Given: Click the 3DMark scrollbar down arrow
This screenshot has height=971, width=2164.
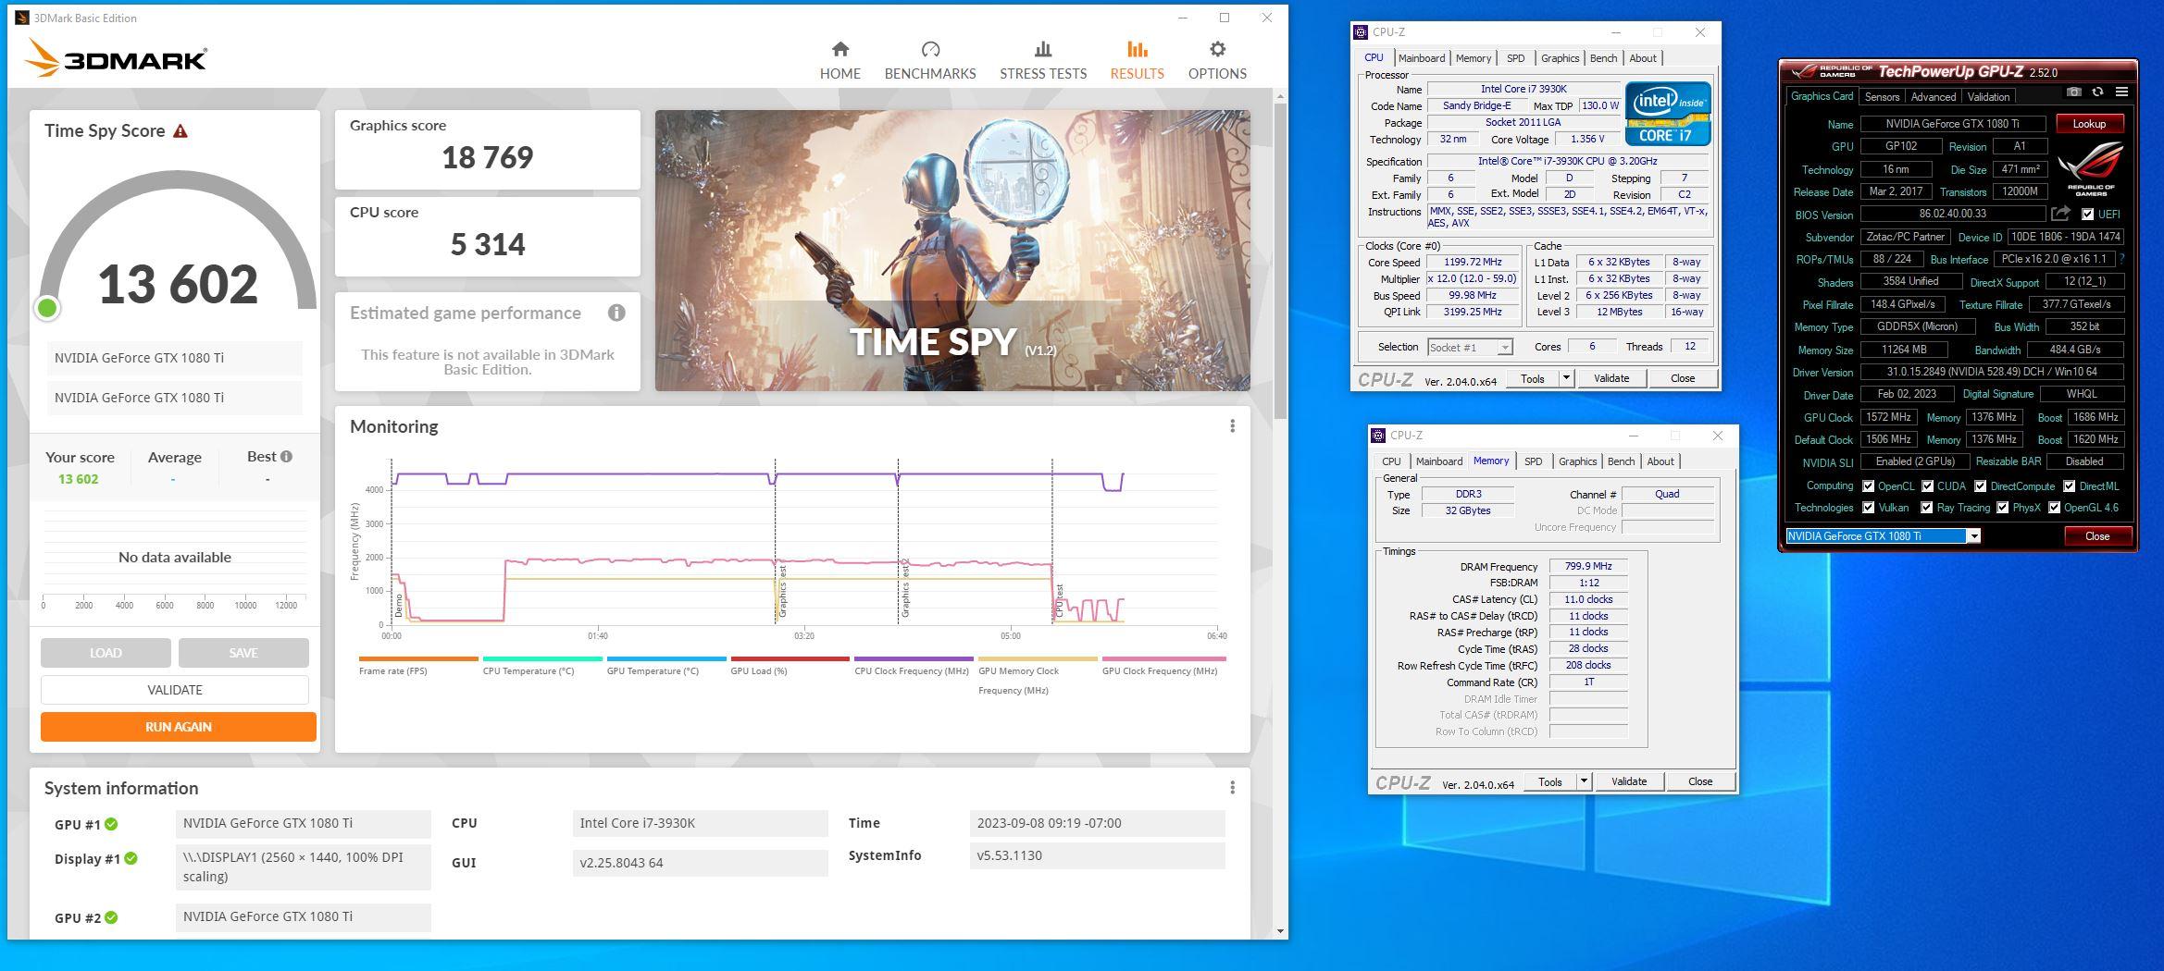Looking at the screenshot, I should (1280, 931).
